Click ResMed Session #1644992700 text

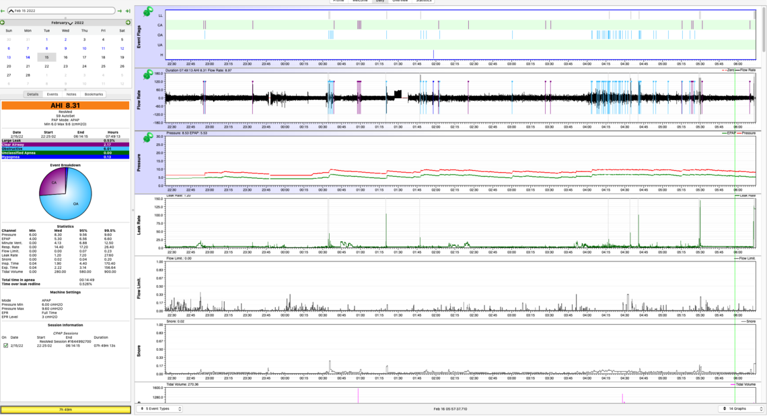click(65, 341)
